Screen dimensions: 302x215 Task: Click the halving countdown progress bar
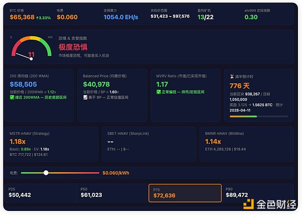(x=258, y=117)
